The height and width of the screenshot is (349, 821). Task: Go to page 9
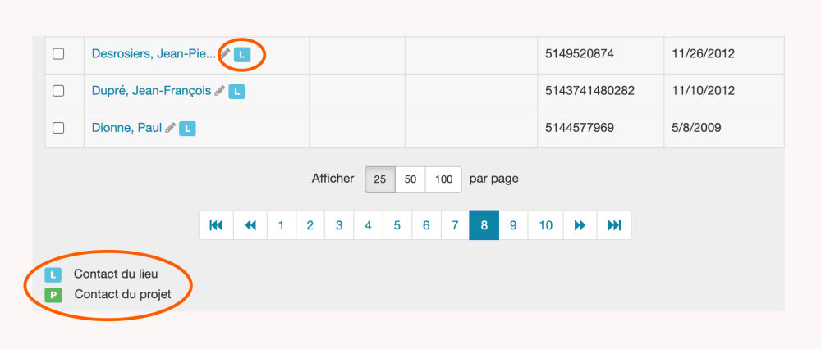click(513, 225)
